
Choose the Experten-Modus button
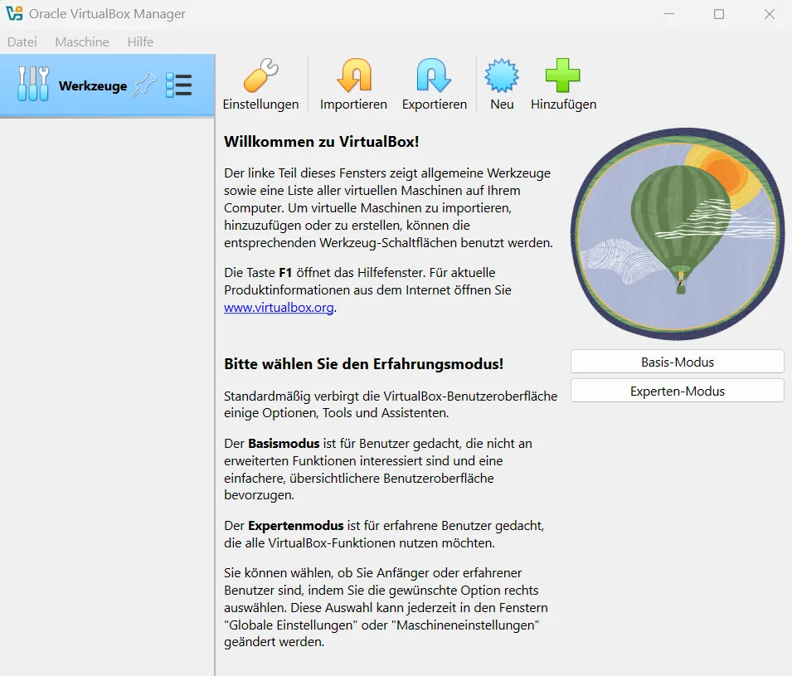click(x=678, y=391)
